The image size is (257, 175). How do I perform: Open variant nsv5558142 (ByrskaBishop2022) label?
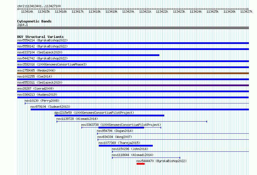pyautogui.click(x=42, y=46)
